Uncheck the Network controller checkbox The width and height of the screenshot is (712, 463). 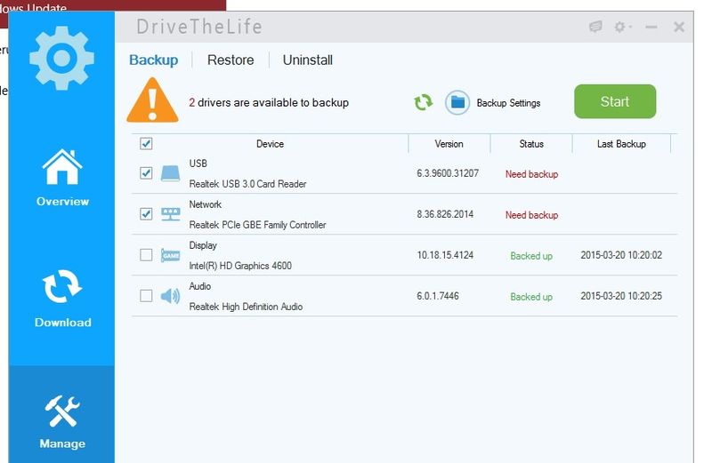point(146,214)
